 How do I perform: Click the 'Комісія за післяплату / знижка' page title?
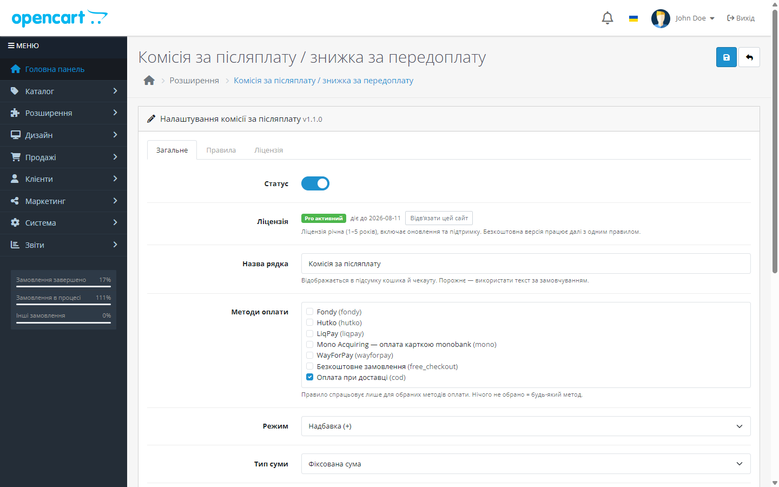pos(312,57)
